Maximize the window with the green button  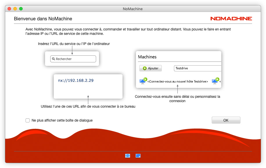[21, 9]
